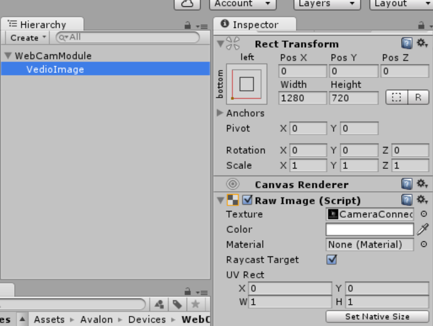Viewport: 433px width, 326px height.
Task: Click the Rotation Y field
Action: (359, 150)
